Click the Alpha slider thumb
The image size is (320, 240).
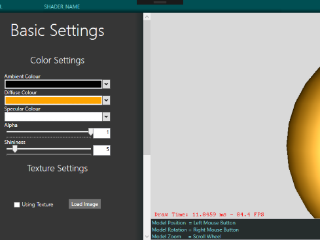90,132
